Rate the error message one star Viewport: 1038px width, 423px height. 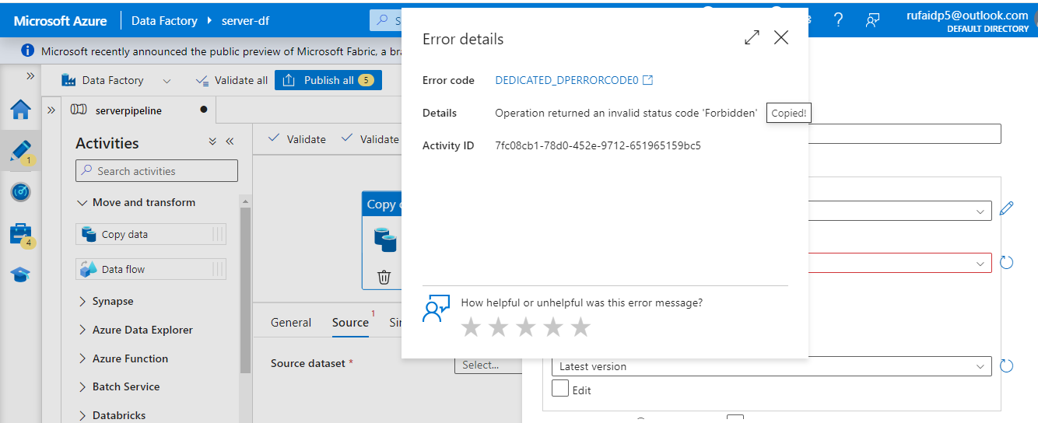point(471,327)
